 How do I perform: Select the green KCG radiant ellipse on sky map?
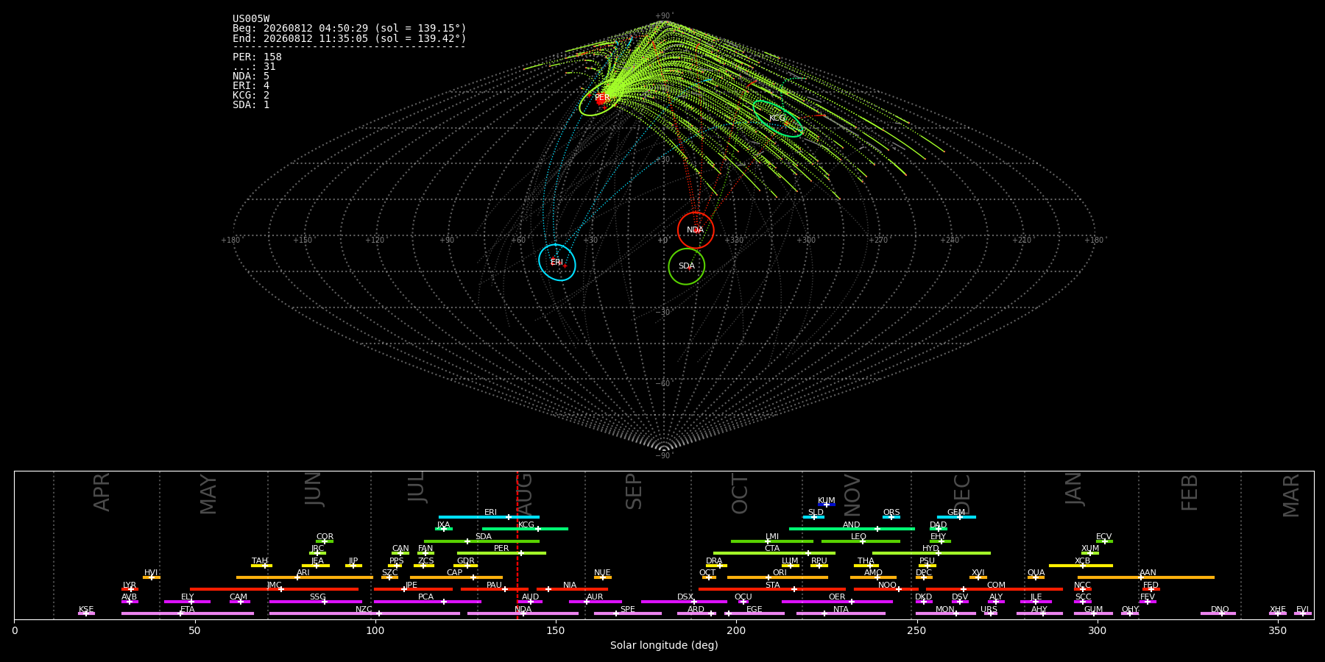[x=778, y=118]
